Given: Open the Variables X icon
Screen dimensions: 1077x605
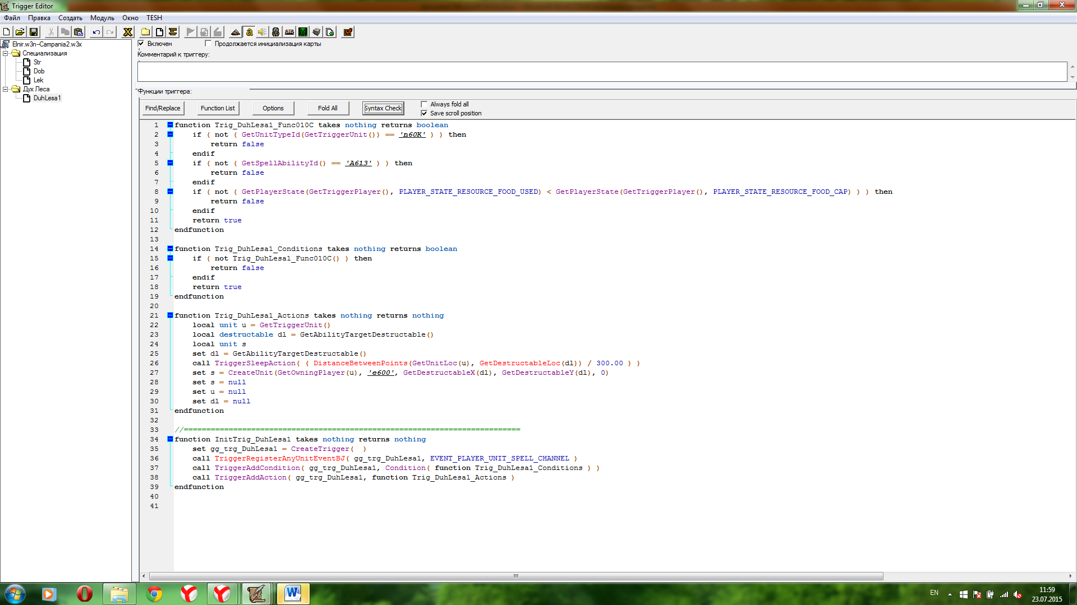Looking at the screenshot, I should tap(128, 32).
